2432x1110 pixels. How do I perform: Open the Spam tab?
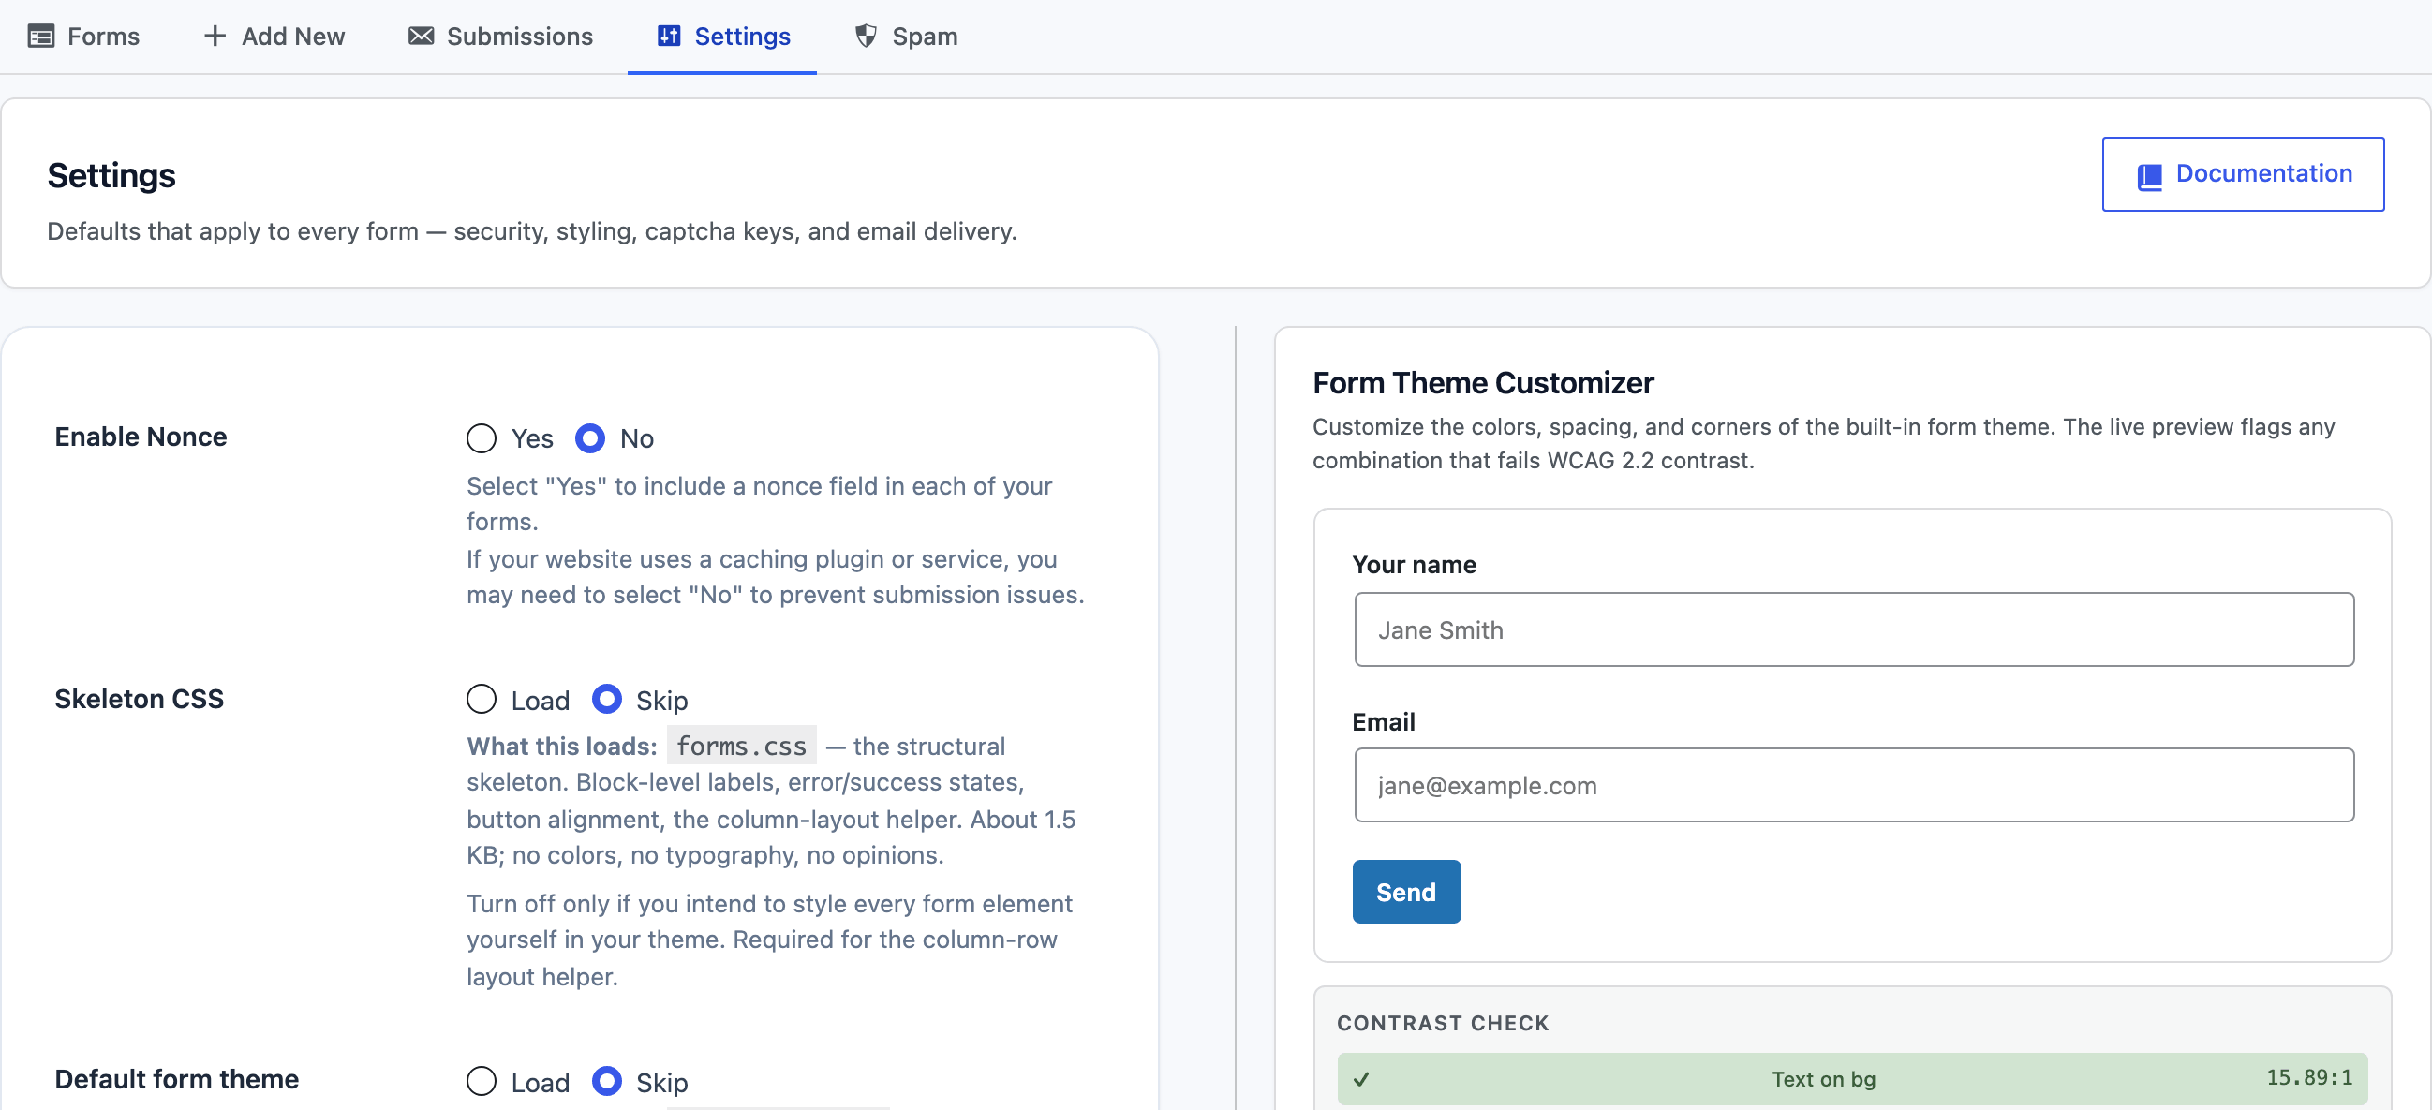(906, 37)
